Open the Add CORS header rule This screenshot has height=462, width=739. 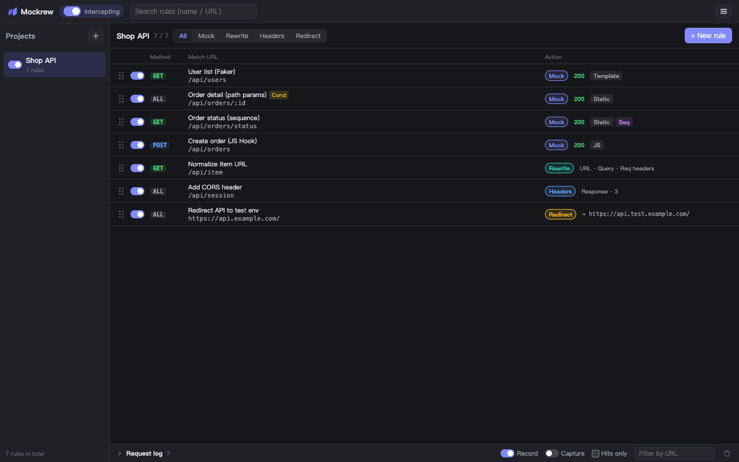pos(424,191)
